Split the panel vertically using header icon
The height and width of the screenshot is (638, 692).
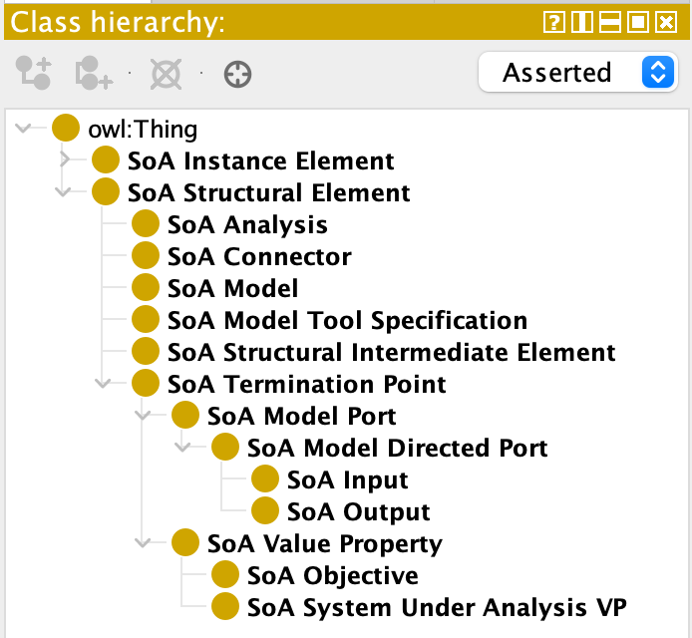(x=582, y=22)
